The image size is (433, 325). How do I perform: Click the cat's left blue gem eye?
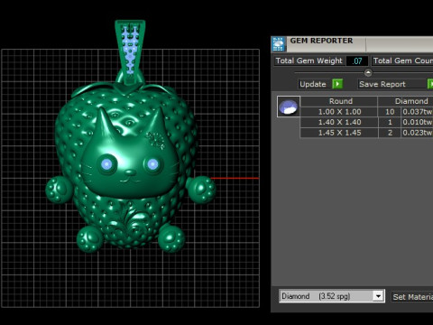click(106, 164)
